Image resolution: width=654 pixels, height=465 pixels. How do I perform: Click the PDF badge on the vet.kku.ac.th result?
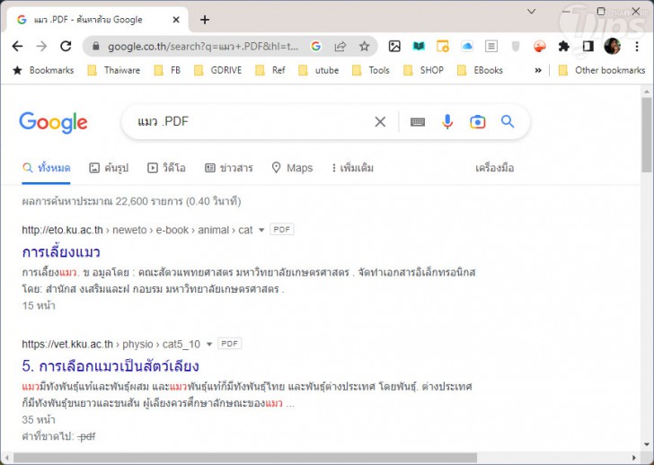click(x=230, y=344)
